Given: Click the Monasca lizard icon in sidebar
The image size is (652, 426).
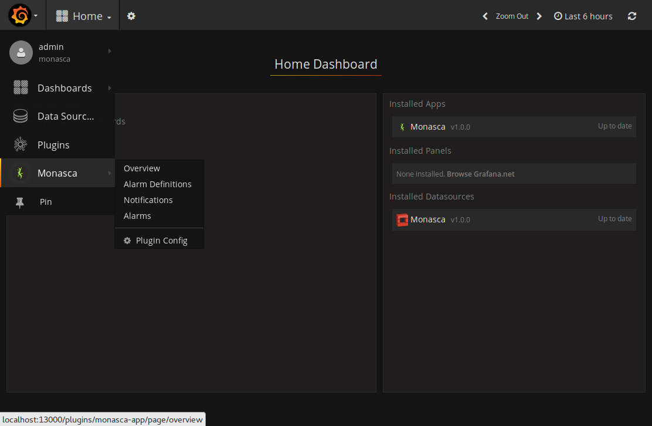Looking at the screenshot, I should point(19,173).
